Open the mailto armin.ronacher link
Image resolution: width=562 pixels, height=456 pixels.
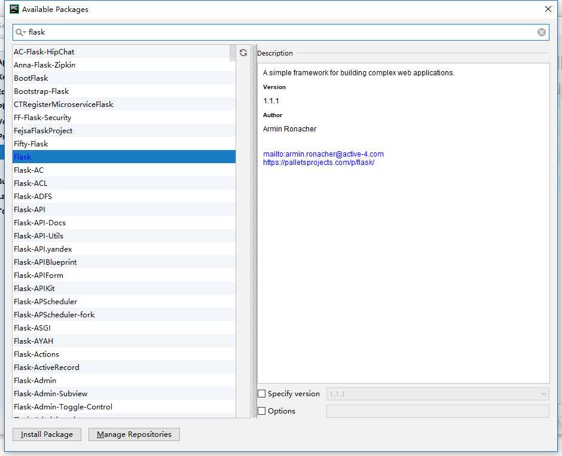pos(323,154)
